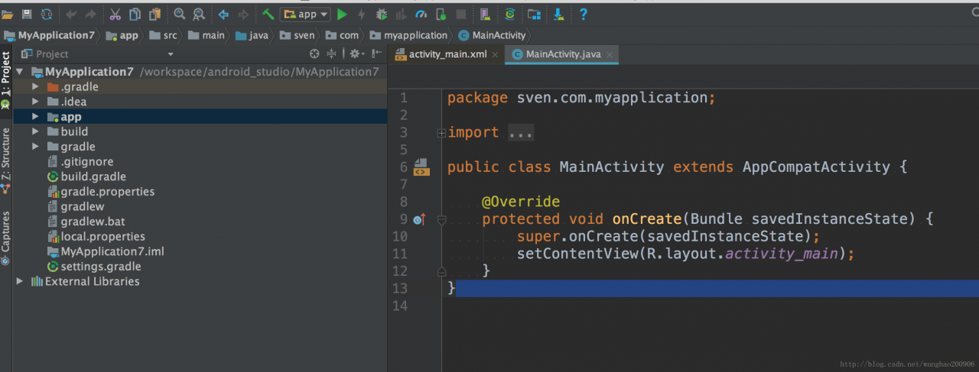Click the override gutter marker on line 9
The image size is (979, 372).
pos(418,220)
